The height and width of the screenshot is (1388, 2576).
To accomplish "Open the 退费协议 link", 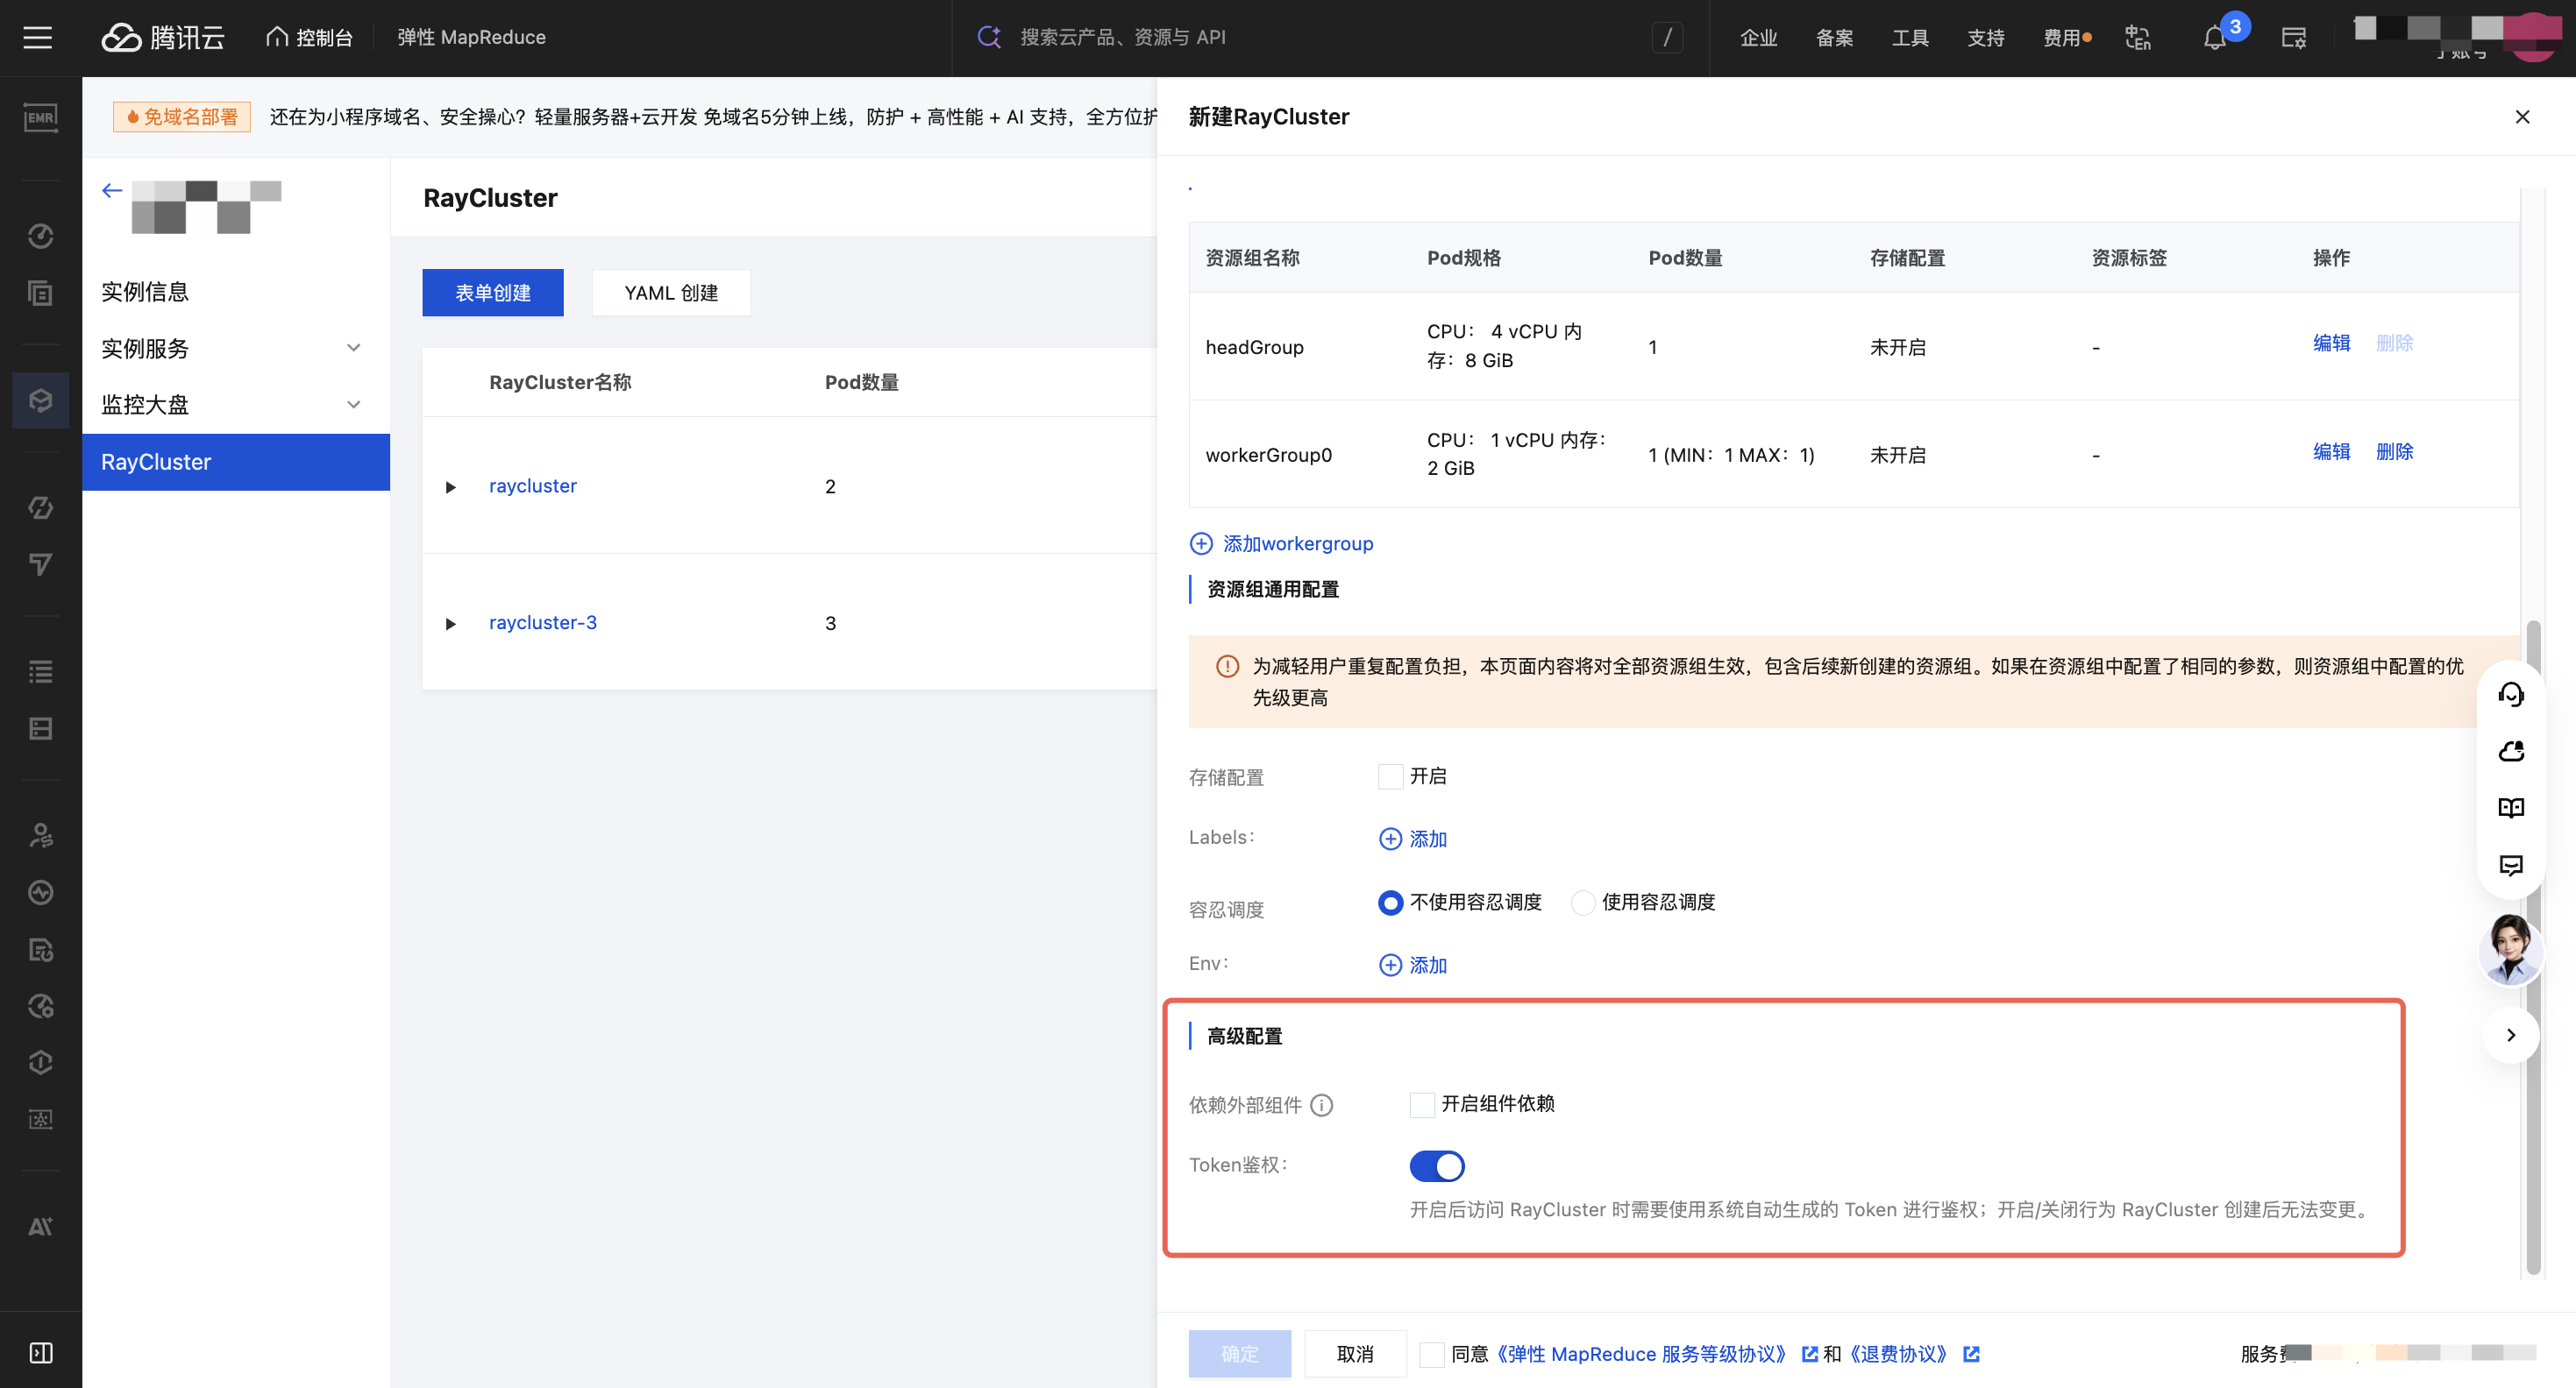I will [1897, 1354].
